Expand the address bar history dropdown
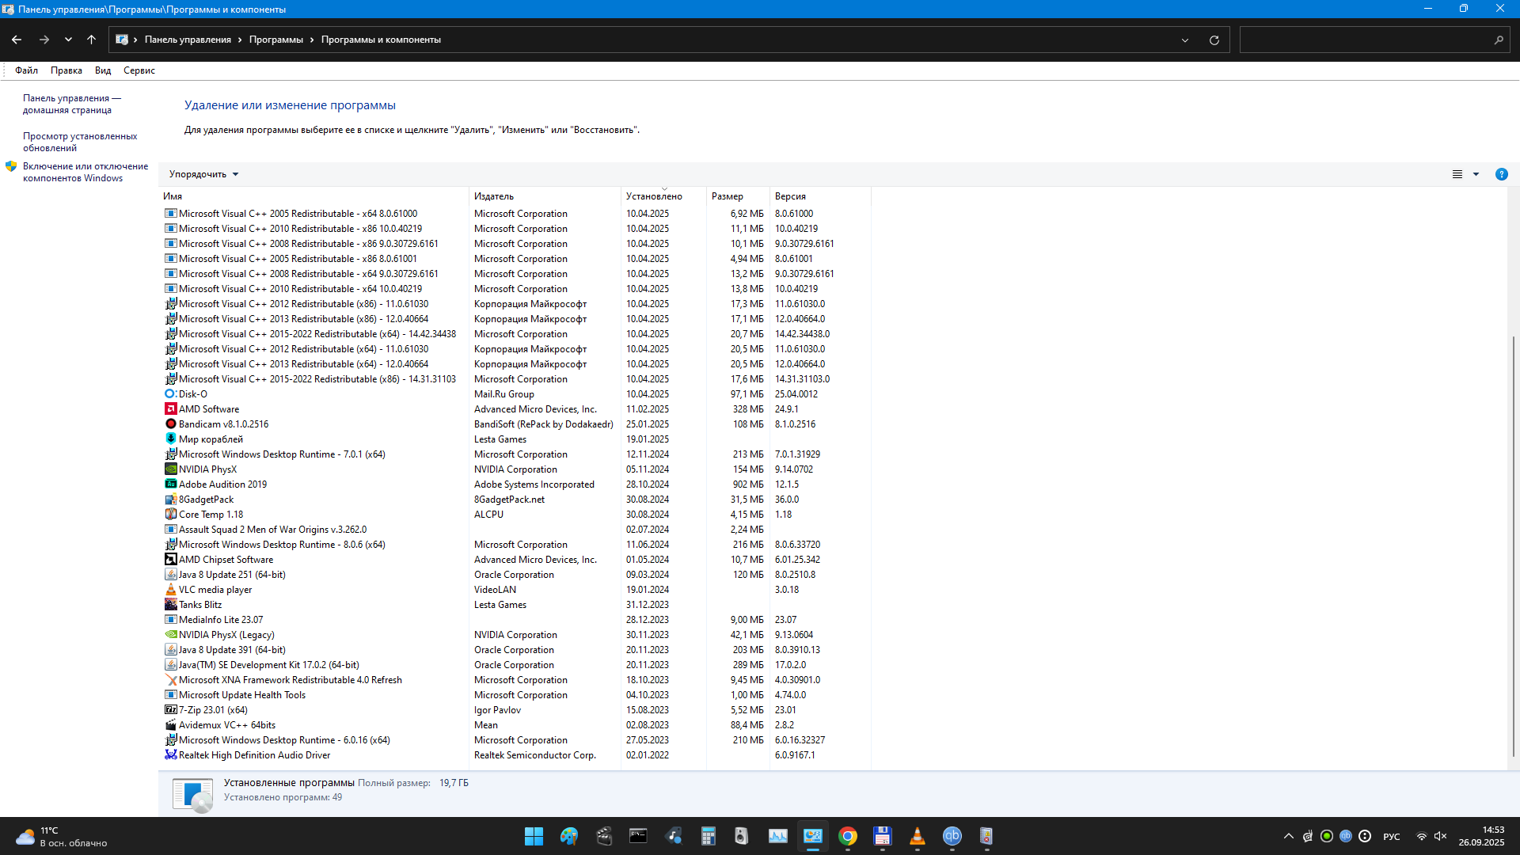1520x855 pixels. click(x=1184, y=40)
